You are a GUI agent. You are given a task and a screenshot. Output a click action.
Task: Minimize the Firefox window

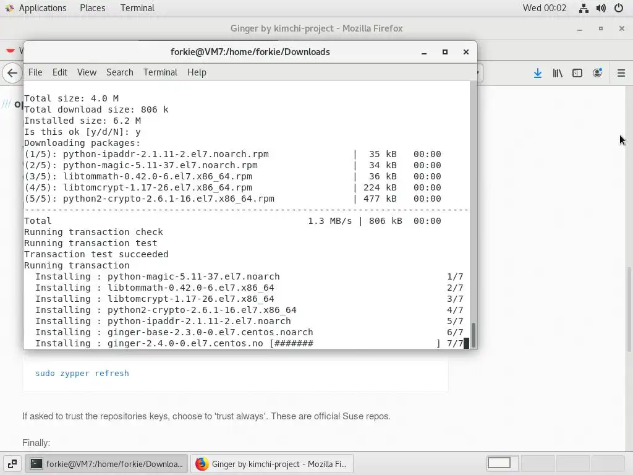580,28
